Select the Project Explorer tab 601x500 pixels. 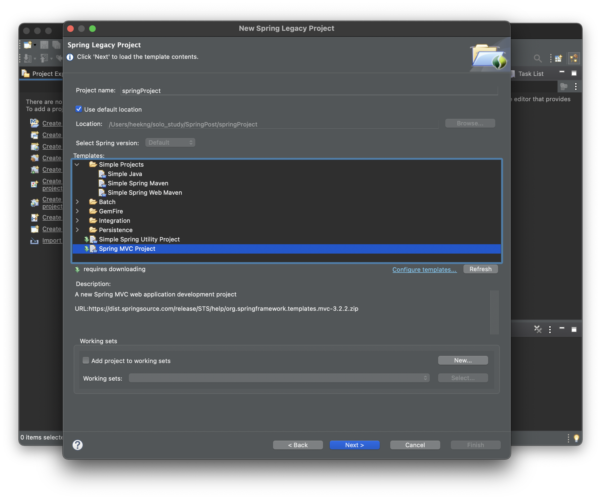point(43,74)
